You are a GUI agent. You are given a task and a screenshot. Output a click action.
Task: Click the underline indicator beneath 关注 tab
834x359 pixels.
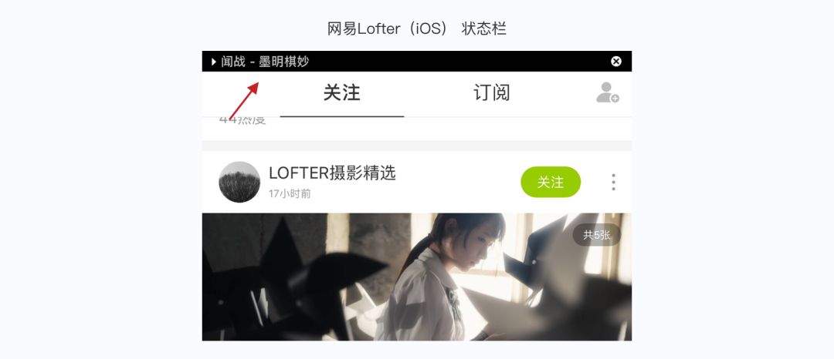tap(342, 116)
